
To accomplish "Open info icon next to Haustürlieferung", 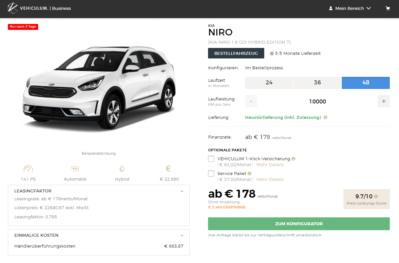I will click(x=325, y=117).
